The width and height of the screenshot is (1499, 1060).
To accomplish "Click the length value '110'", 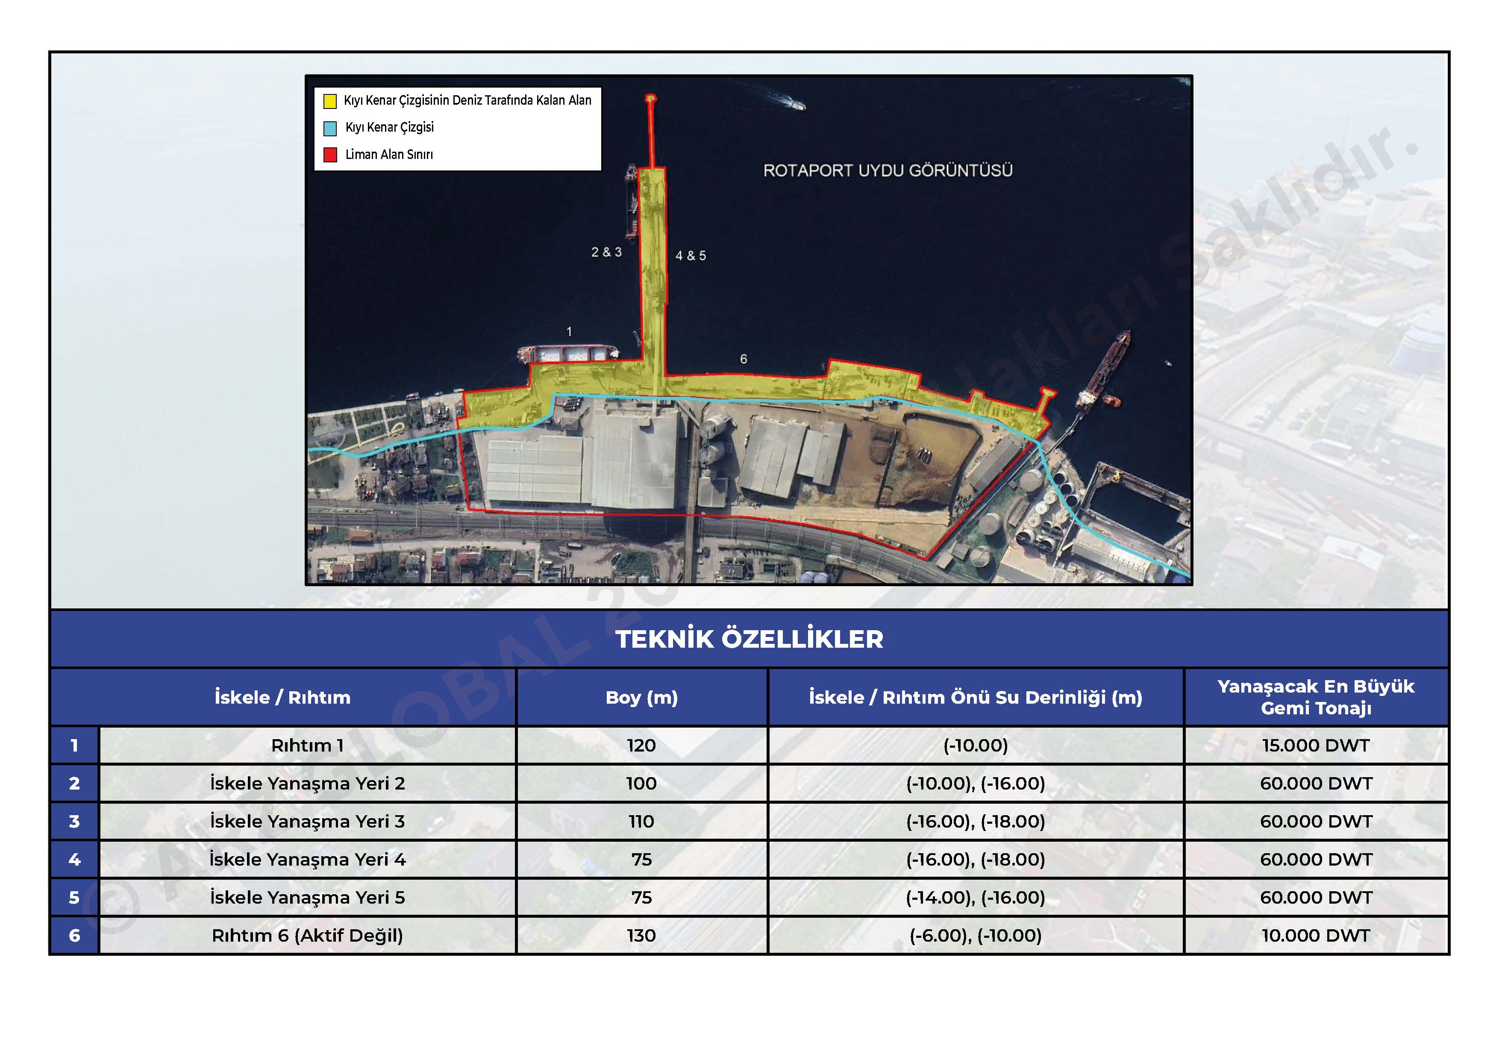I will click(642, 821).
